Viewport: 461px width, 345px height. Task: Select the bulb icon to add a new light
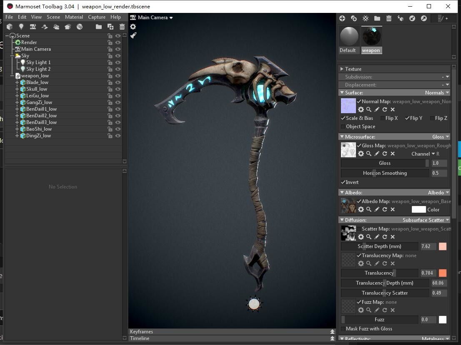pos(21,27)
